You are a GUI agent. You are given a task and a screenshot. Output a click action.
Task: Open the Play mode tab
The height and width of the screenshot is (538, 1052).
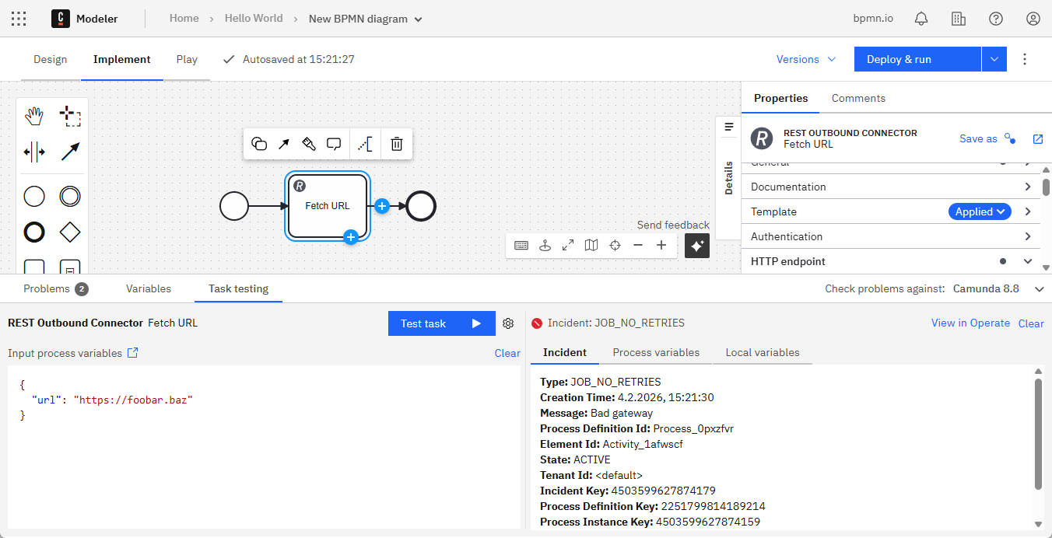click(x=187, y=58)
